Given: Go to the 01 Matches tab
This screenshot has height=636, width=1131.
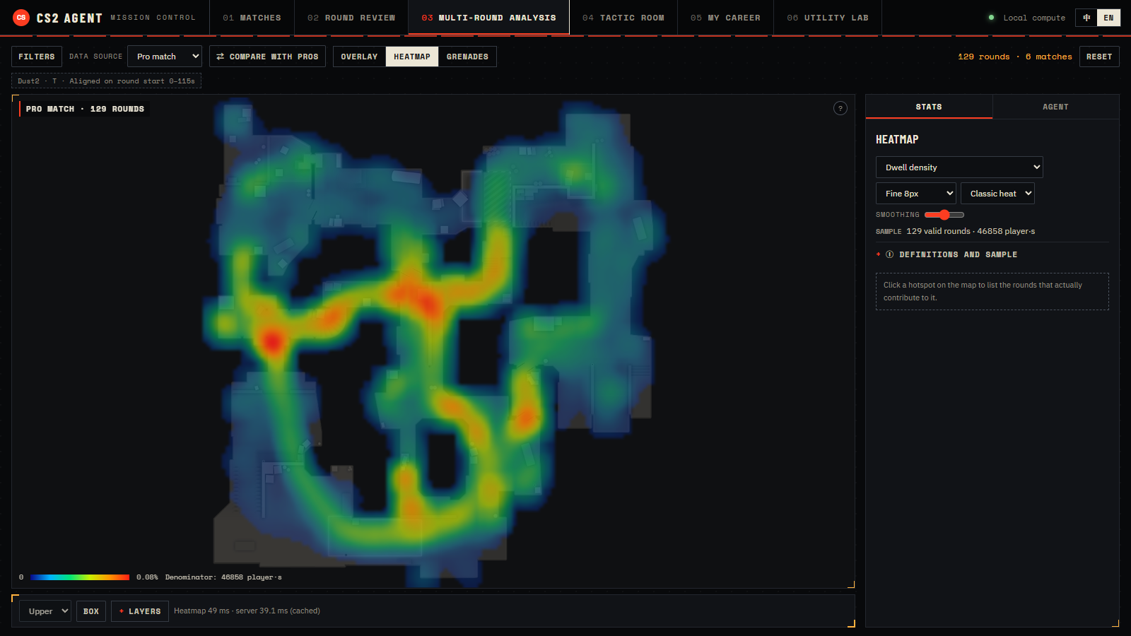Looking at the screenshot, I should click(x=252, y=18).
